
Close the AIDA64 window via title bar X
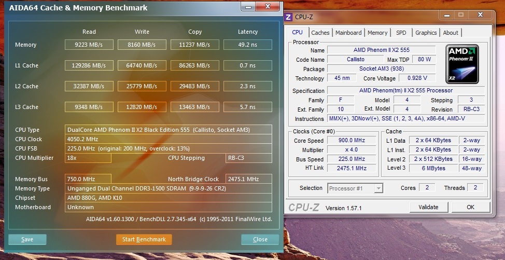(x=268, y=6)
